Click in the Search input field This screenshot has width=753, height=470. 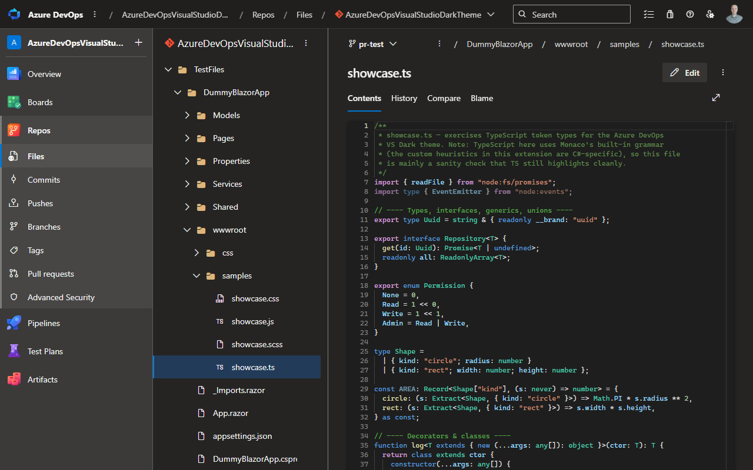coord(571,14)
